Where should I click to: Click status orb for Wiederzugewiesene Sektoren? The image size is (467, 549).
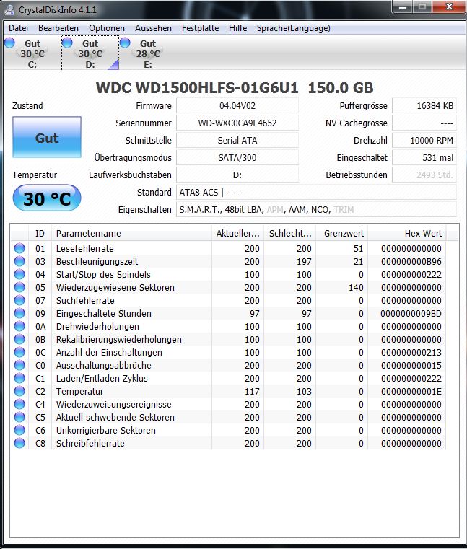[x=19, y=287]
